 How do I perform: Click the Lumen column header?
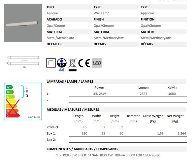[x=144, y=88]
